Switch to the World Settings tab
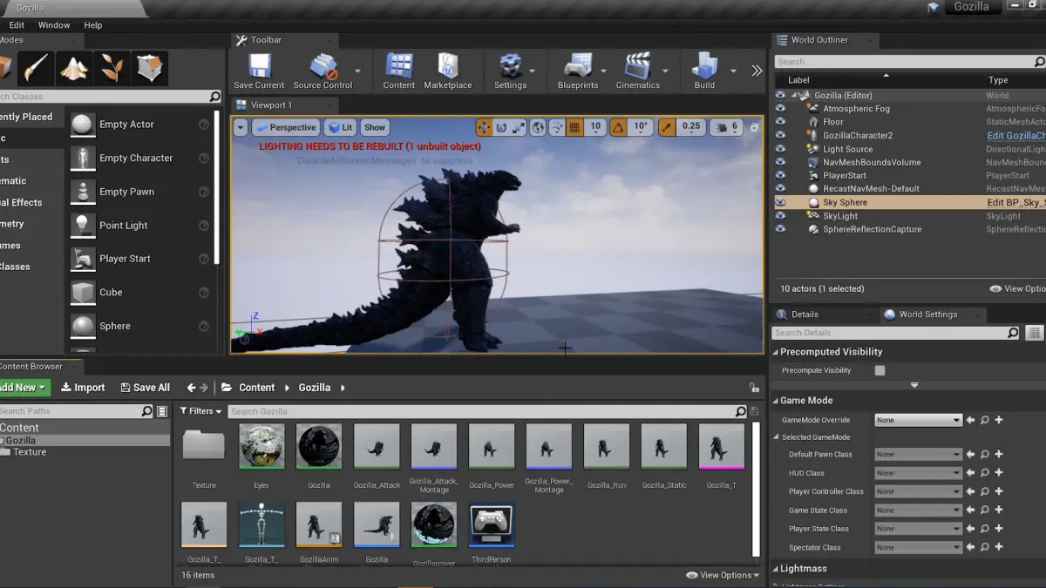The width and height of the screenshot is (1046, 588). coord(928,314)
